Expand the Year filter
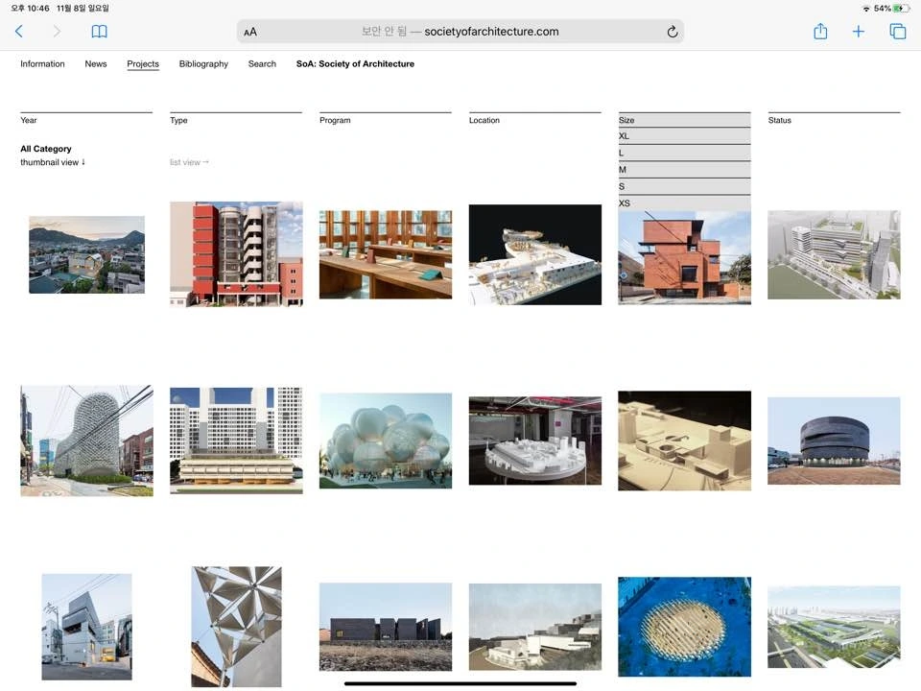The height and width of the screenshot is (691, 921). 86,120
